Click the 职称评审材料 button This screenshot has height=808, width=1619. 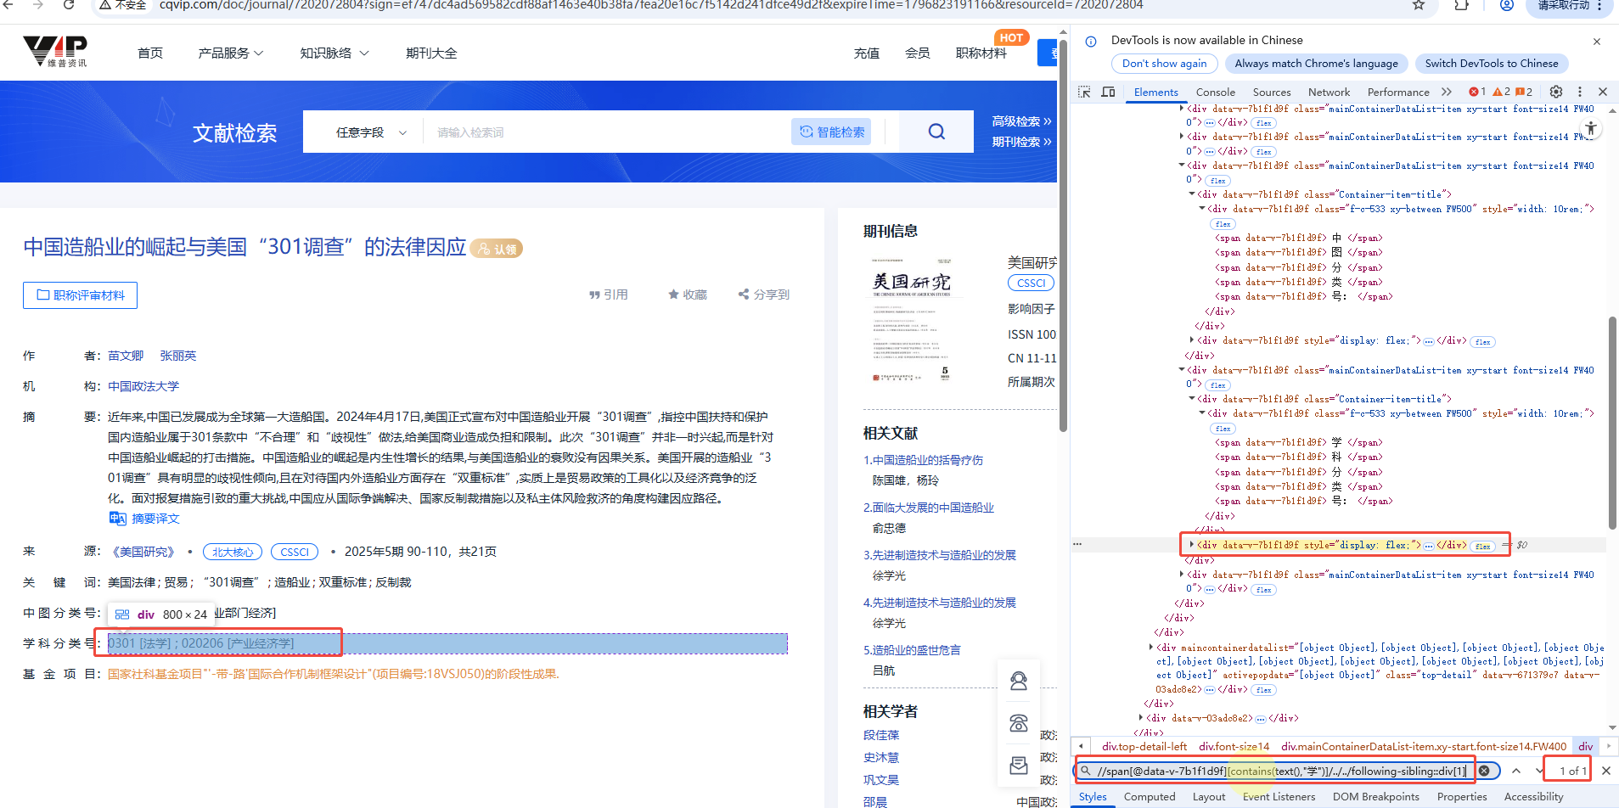pyautogui.click(x=80, y=295)
